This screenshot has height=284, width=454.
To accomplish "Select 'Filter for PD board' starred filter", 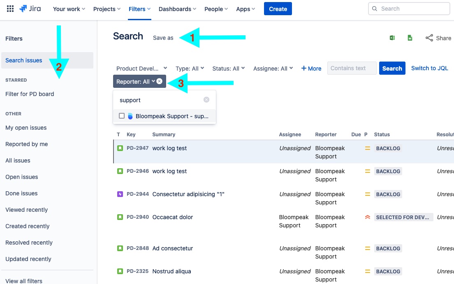I will click(x=30, y=94).
